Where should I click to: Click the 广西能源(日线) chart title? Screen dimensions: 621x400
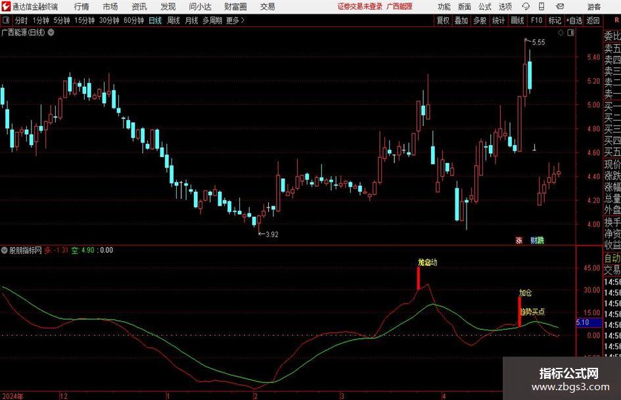[x=23, y=32]
